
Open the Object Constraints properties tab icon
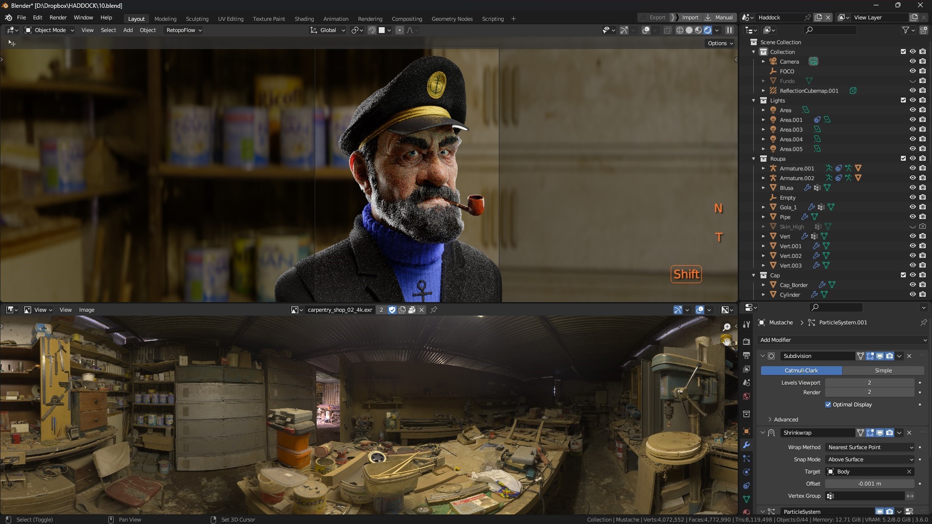(x=746, y=486)
